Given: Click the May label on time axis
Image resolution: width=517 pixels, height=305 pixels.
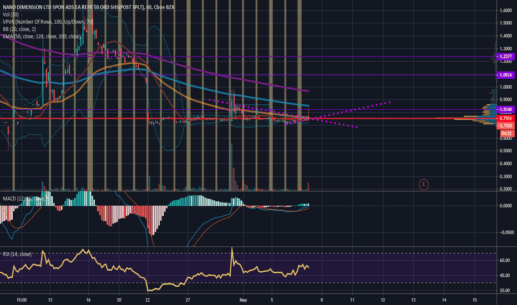Looking at the screenshot, I should (243, 300).
